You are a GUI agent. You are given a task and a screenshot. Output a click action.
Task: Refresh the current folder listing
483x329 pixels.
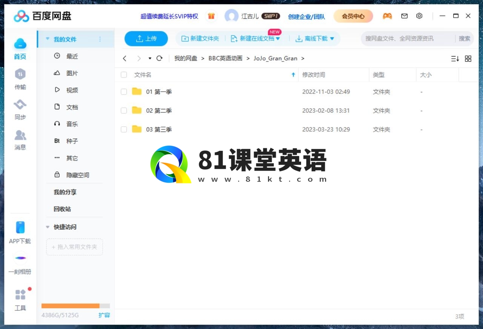[159, 58]
